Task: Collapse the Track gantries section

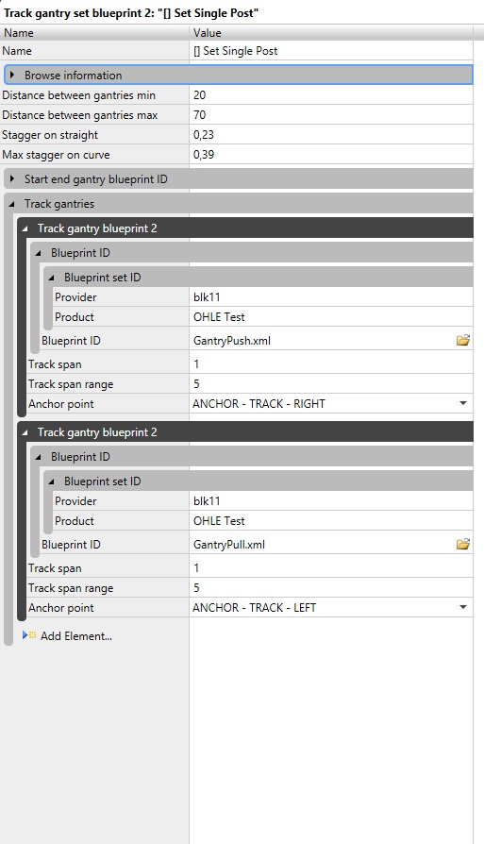Action: (x=12, y=204)
